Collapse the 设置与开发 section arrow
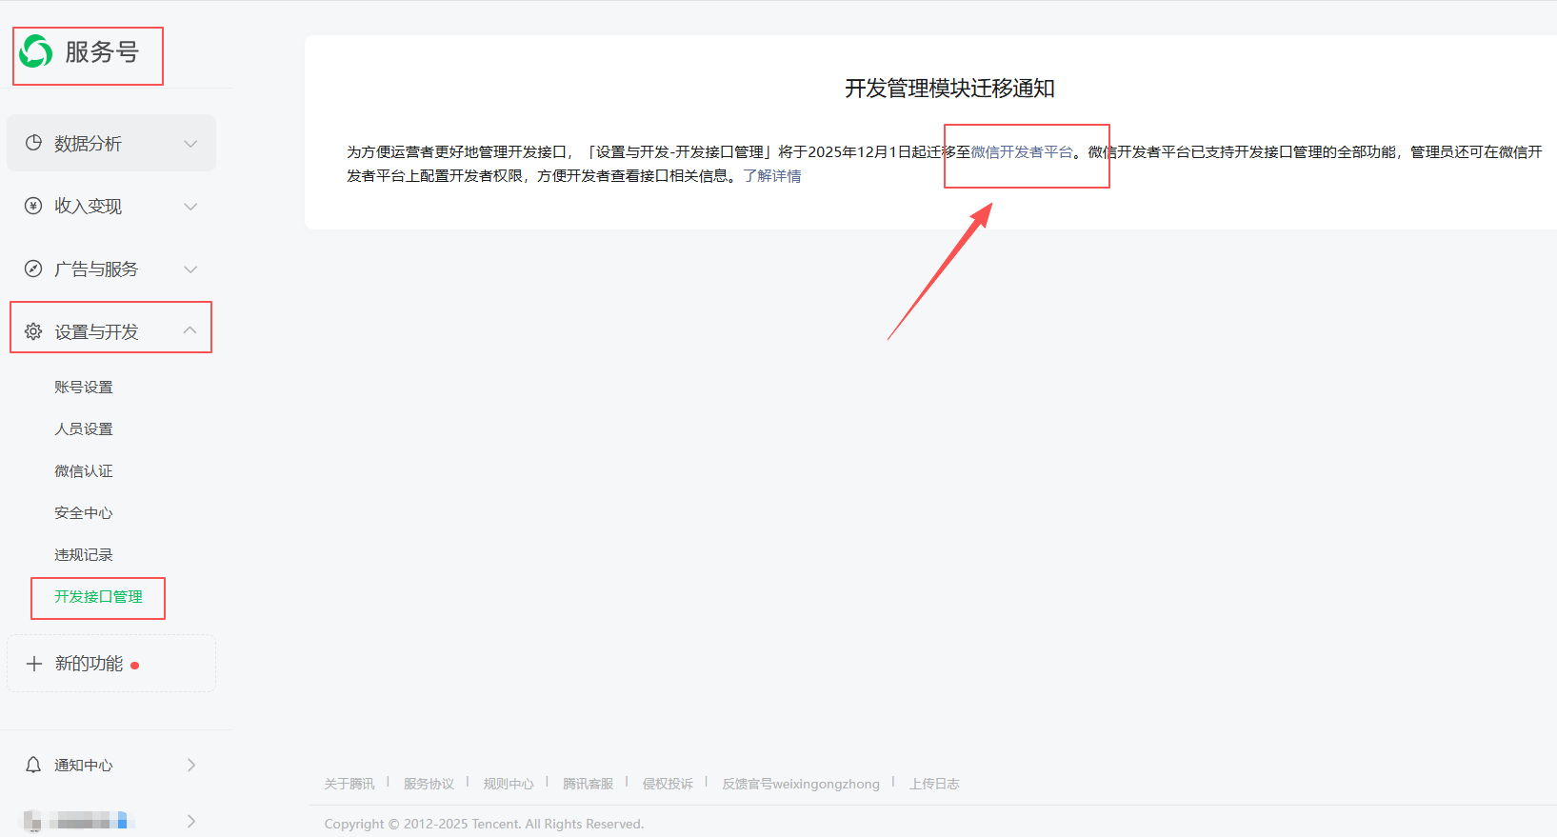This screenshot has height=837, width=1557. 190,330
